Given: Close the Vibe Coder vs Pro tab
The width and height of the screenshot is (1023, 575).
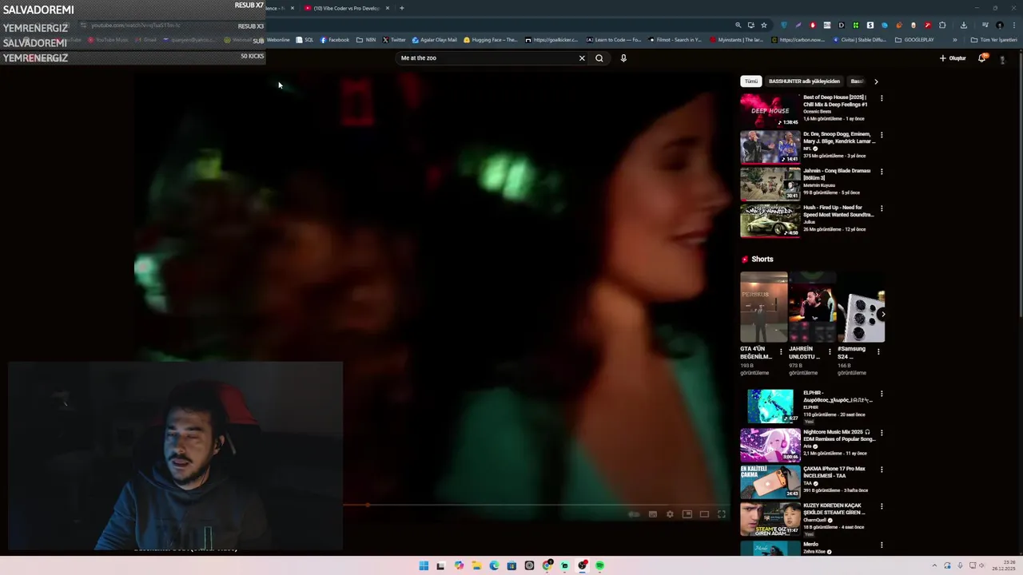Looking at the screenshot, I should click(388, 8).
